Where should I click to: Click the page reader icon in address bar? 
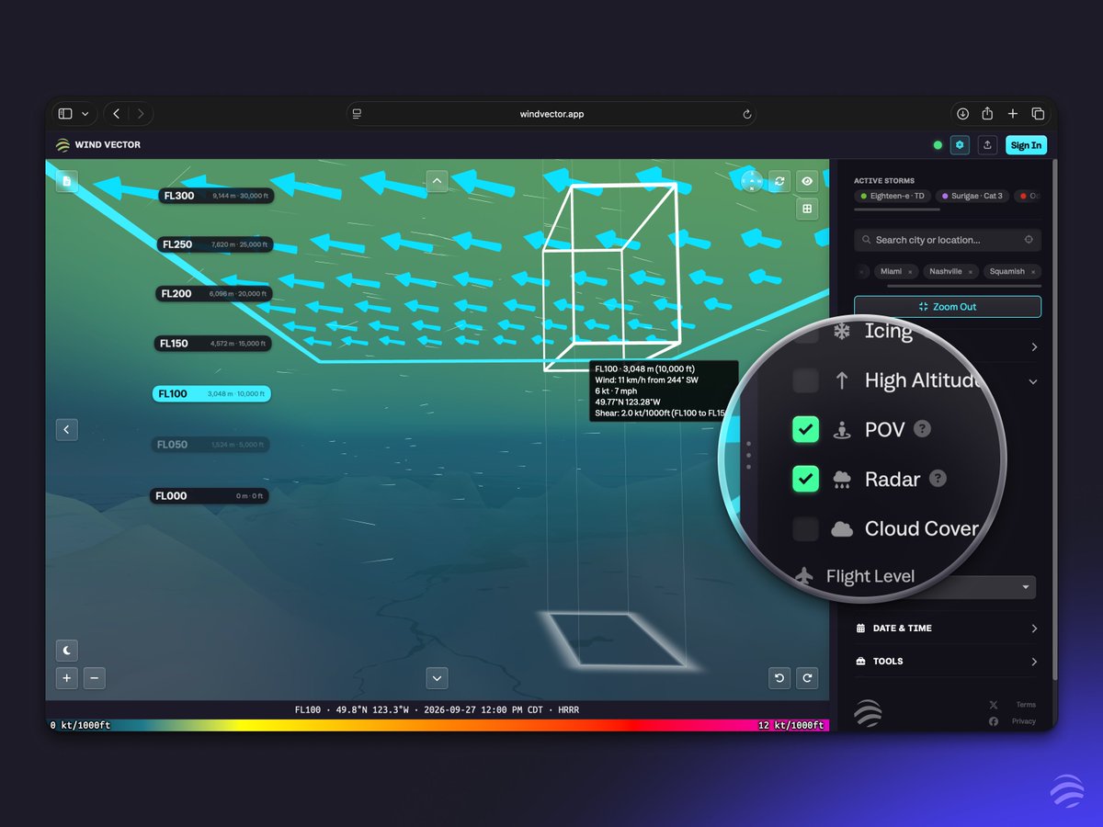358,114
